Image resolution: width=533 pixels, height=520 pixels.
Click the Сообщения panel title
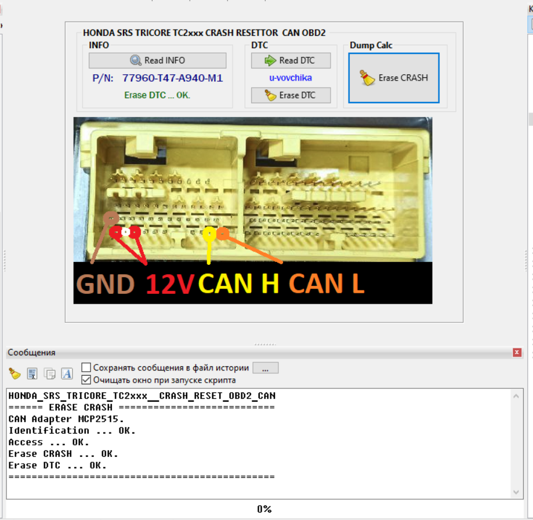[x=32, y=352]
